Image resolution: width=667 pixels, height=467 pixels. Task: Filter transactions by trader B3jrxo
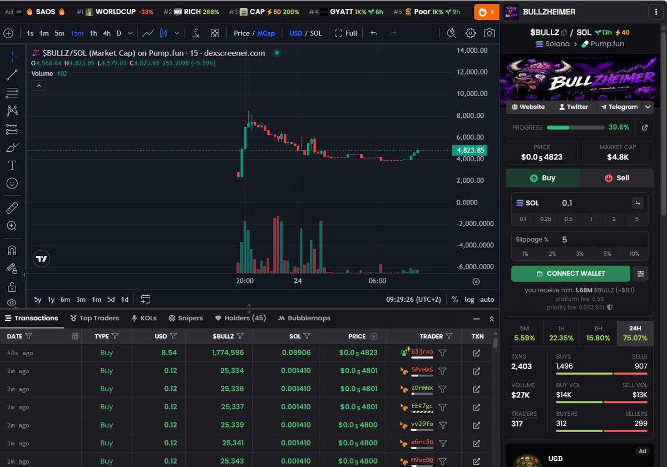[x=442, y=352]
